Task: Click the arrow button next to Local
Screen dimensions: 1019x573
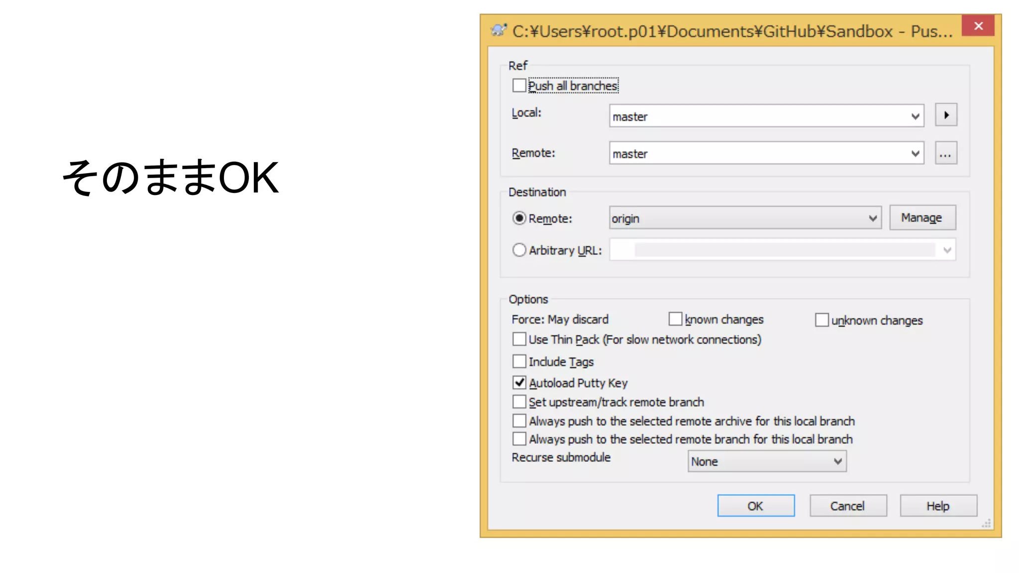Action: [x=945, y=115]
